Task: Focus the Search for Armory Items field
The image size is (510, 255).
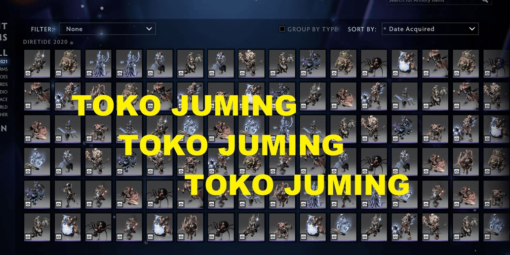Action: [438, 1]
